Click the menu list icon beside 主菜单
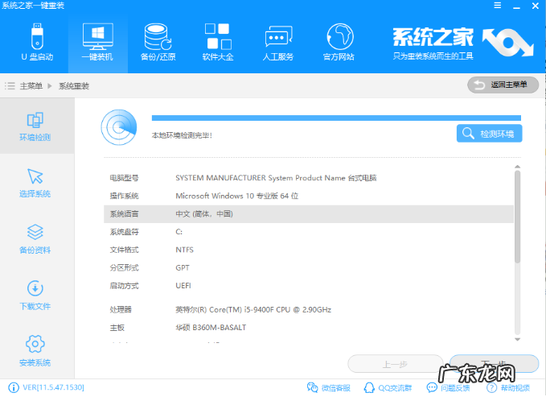 point(10,86)
